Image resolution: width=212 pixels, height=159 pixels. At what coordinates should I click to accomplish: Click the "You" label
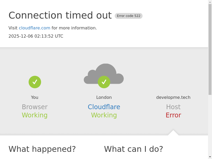[x=35, y=98]
